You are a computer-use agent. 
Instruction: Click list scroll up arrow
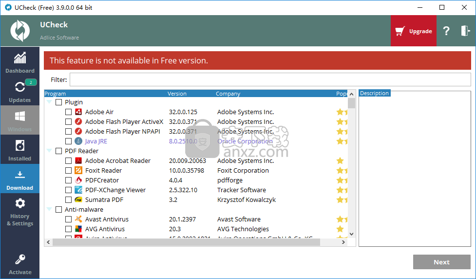352,94
